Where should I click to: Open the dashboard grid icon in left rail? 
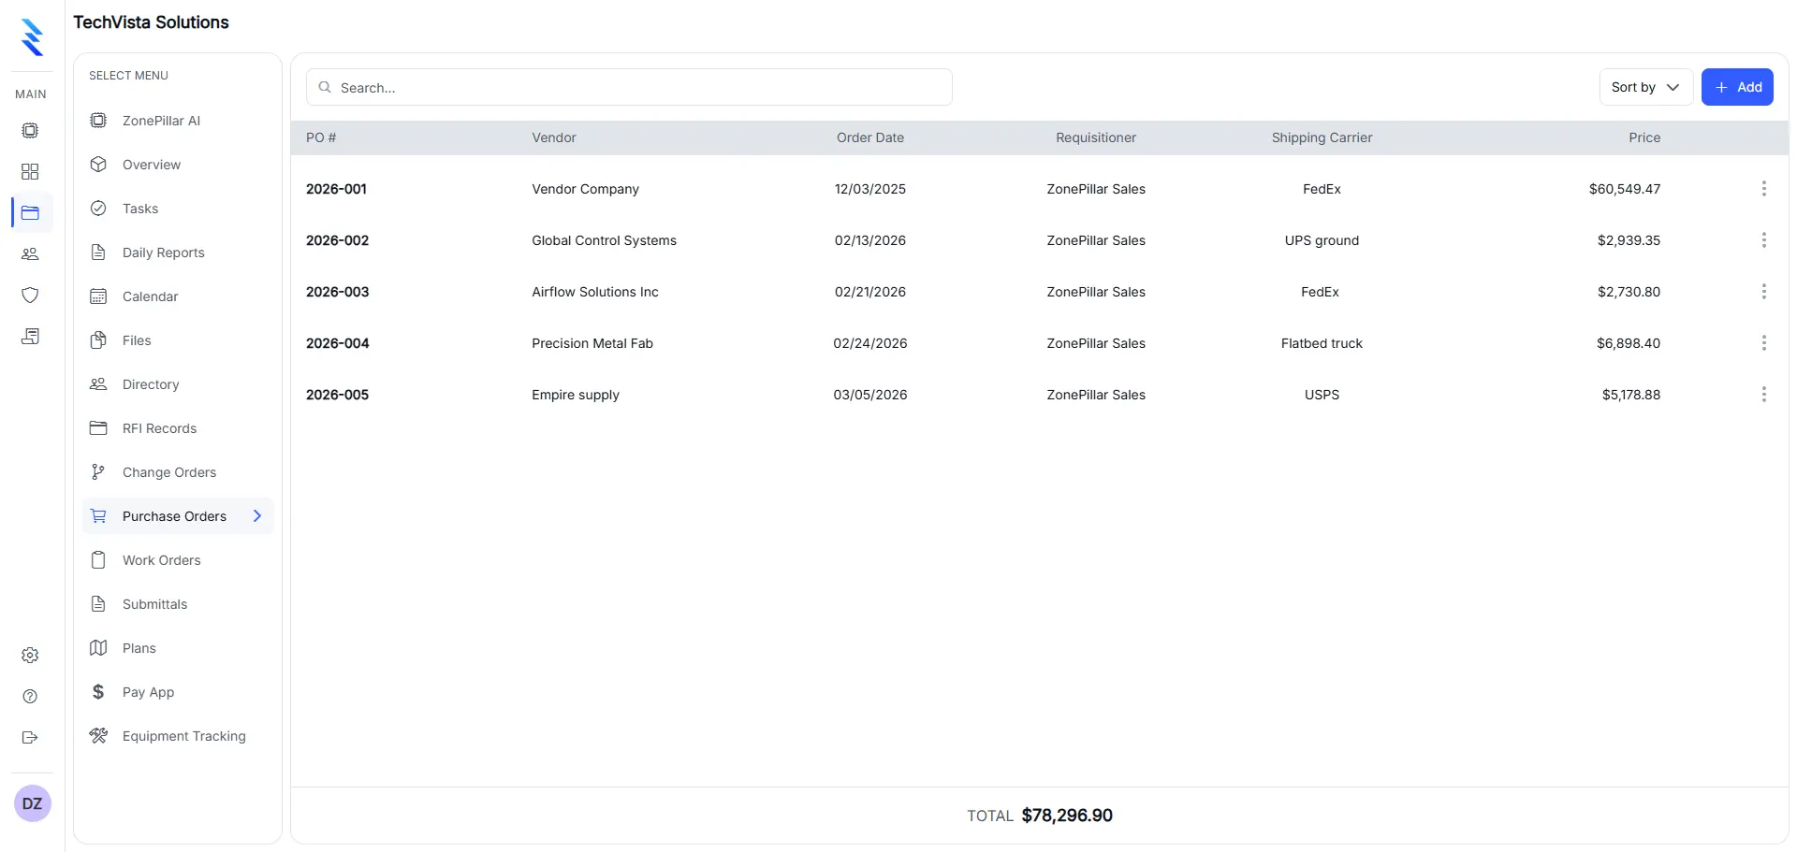(30, 171)
